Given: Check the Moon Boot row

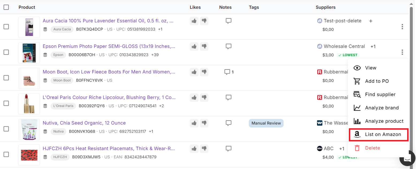Looking at the screenshot, I should click(x=6, y=78).
